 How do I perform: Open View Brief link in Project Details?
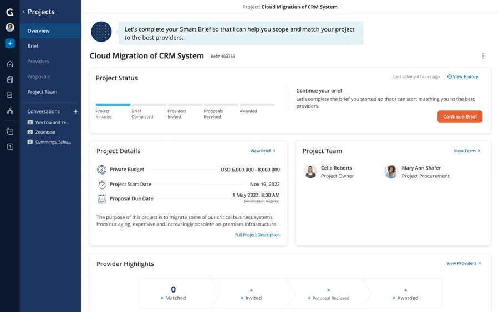click(x=263, y=151)
